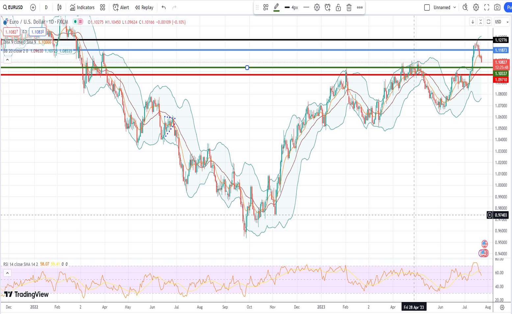Start bar Replay mode
Screen dimensions: 512x314
tap(144, 7)
